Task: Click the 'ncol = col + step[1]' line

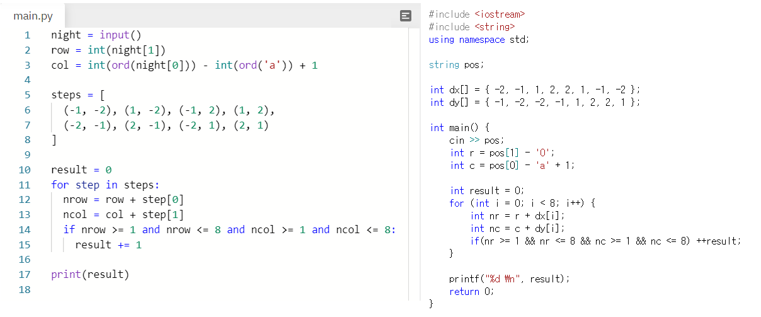Action: coord(123,214)
